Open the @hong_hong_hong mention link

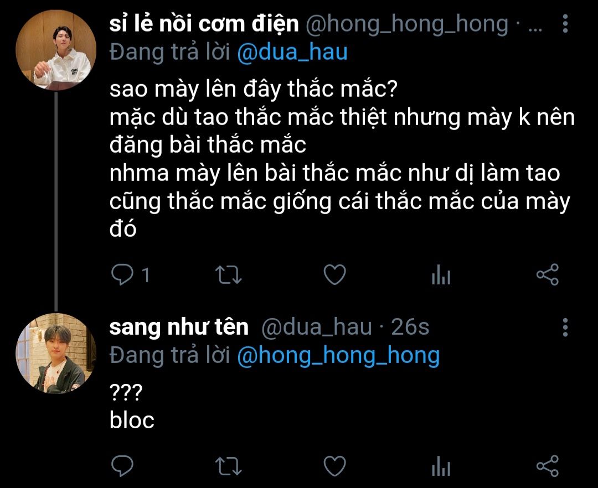tap(338, 356)
